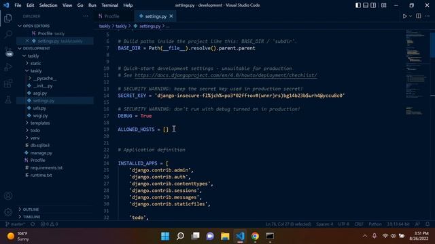Open Explorer more actions ellipsis
Screen dimensions: 435x244
pos(86,16)
